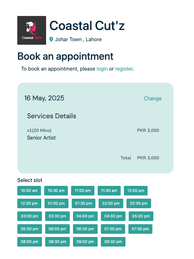194x259 pixels.
Task: Choose the 10:30 am time slot
Action: tap(56, 191)
